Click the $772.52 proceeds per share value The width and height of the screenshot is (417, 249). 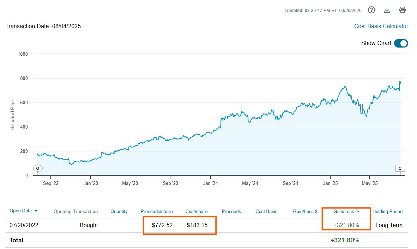(x=162, y=225)
